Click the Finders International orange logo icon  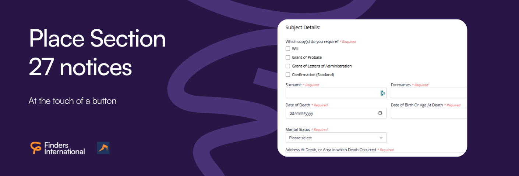(x=36, y=148)
